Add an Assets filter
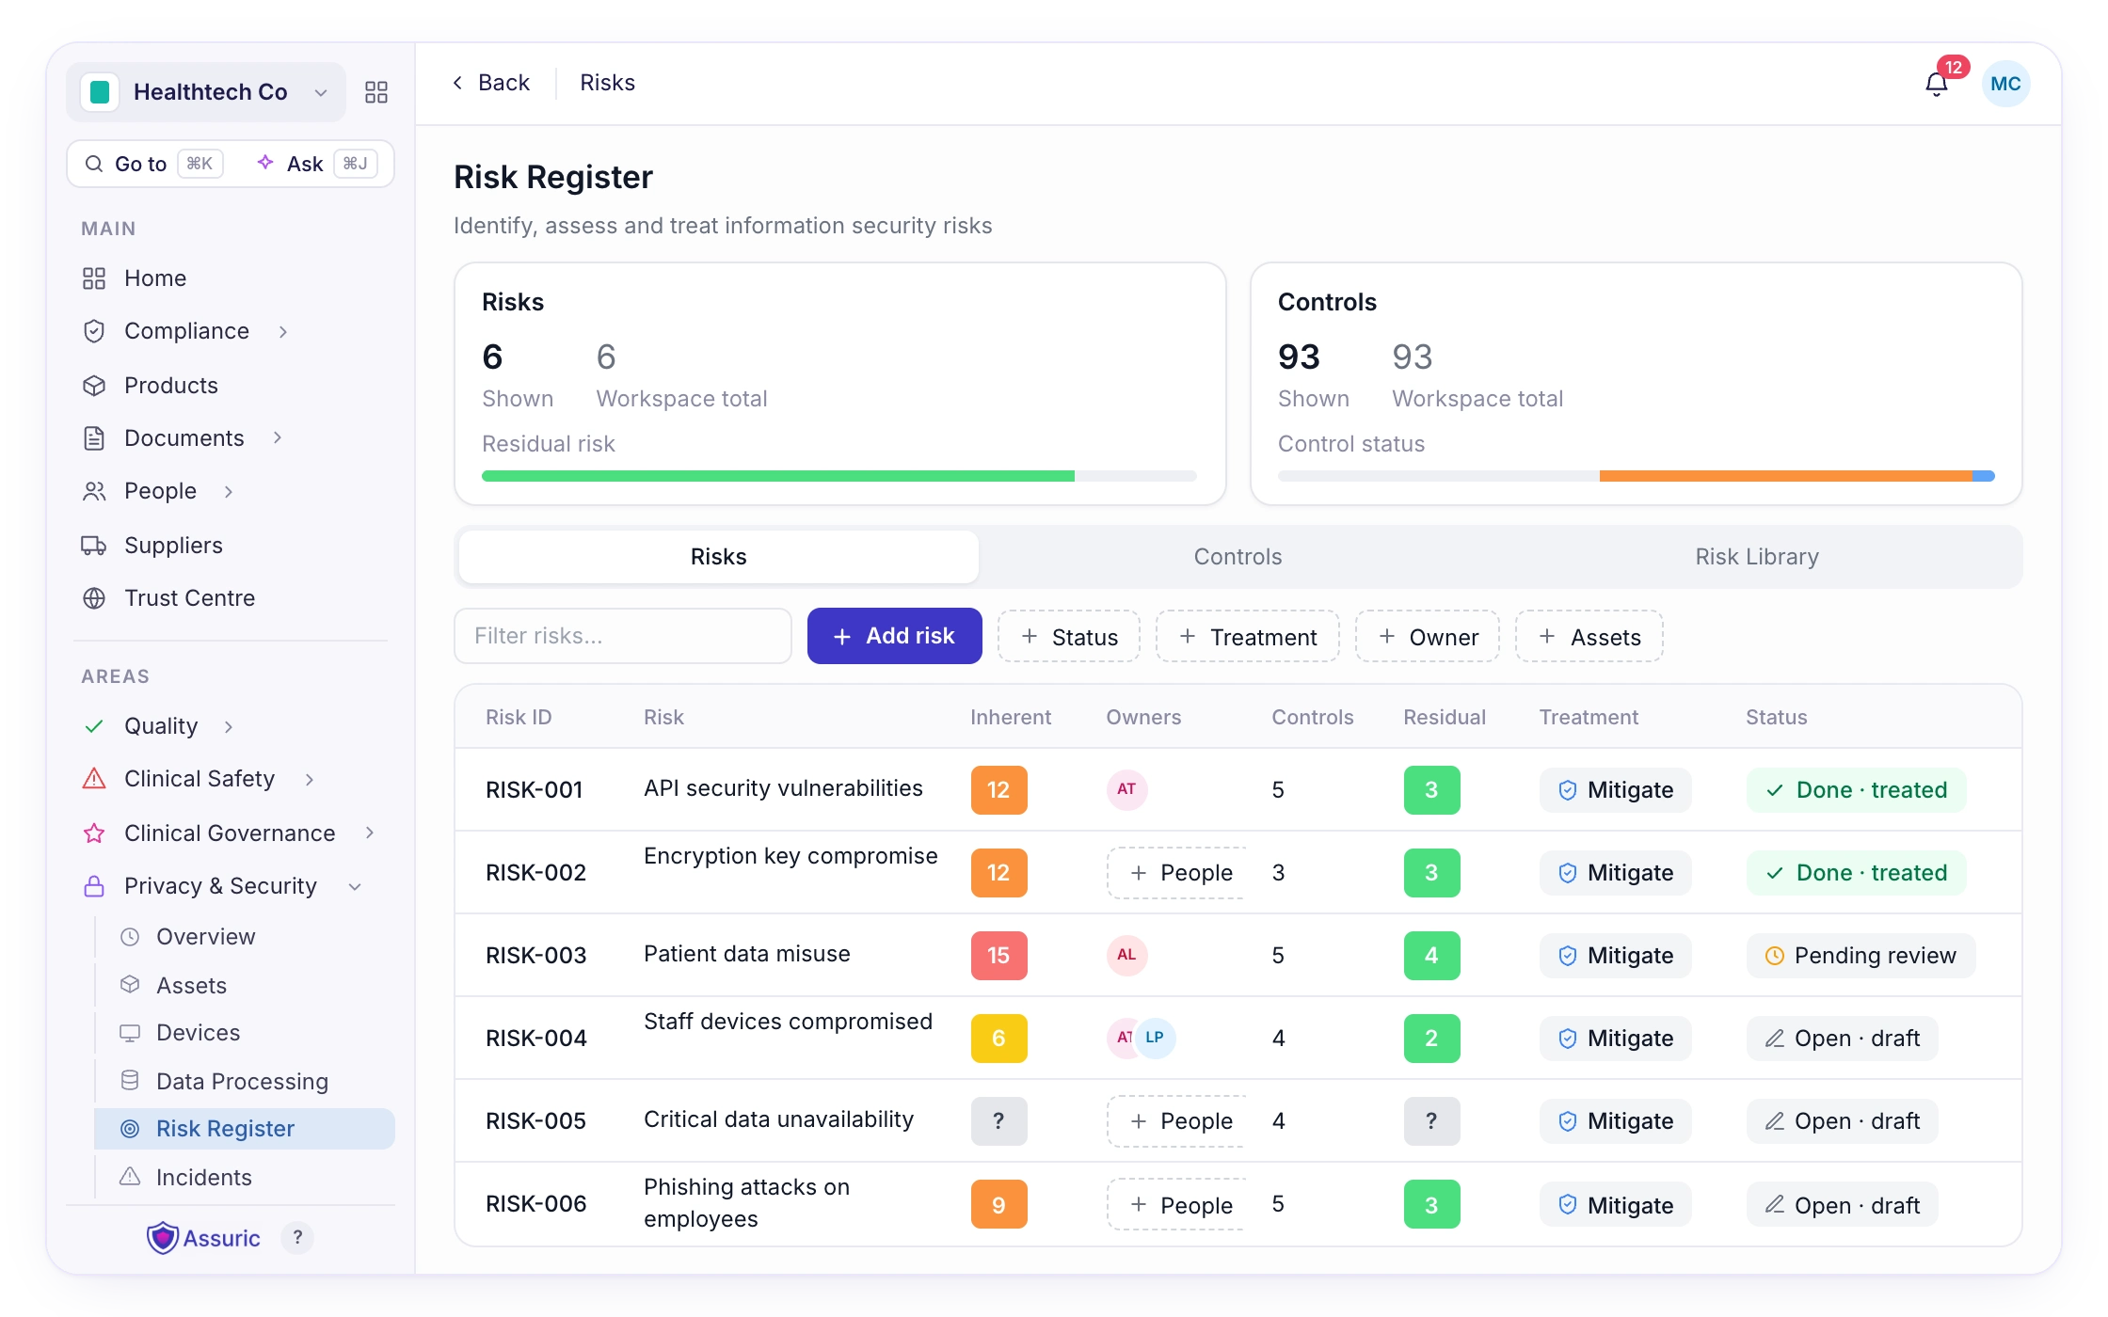The height and width of the screenshot is (1317, 2108). (1589, 637)
